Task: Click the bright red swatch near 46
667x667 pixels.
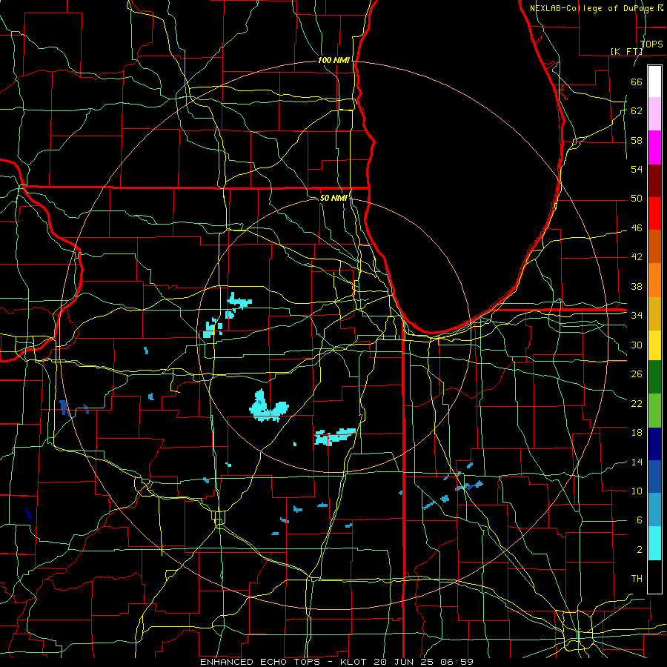Action: [x=654, y=213]
